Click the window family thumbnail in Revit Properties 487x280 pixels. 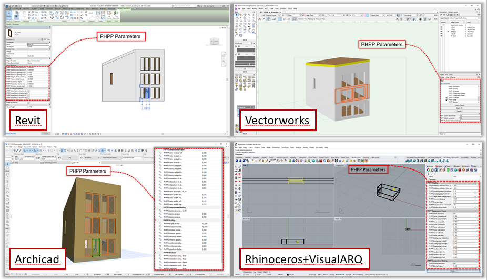10,33
